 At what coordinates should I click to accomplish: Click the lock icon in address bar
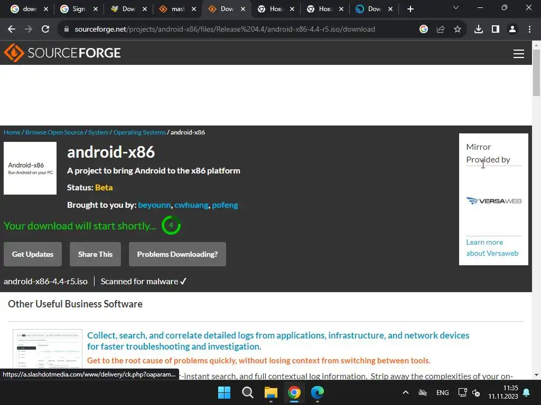click(x=67, y=30)
